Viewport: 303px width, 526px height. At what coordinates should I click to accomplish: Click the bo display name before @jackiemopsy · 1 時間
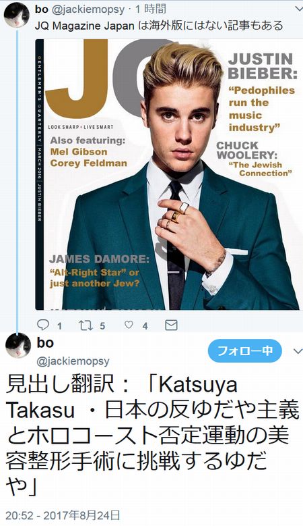[x=42, y=9]
